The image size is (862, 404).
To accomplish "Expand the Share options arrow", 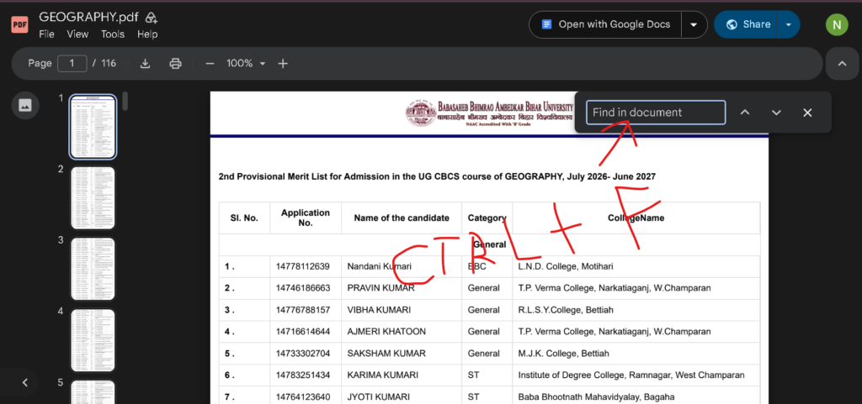I will (x=789, y=24).
